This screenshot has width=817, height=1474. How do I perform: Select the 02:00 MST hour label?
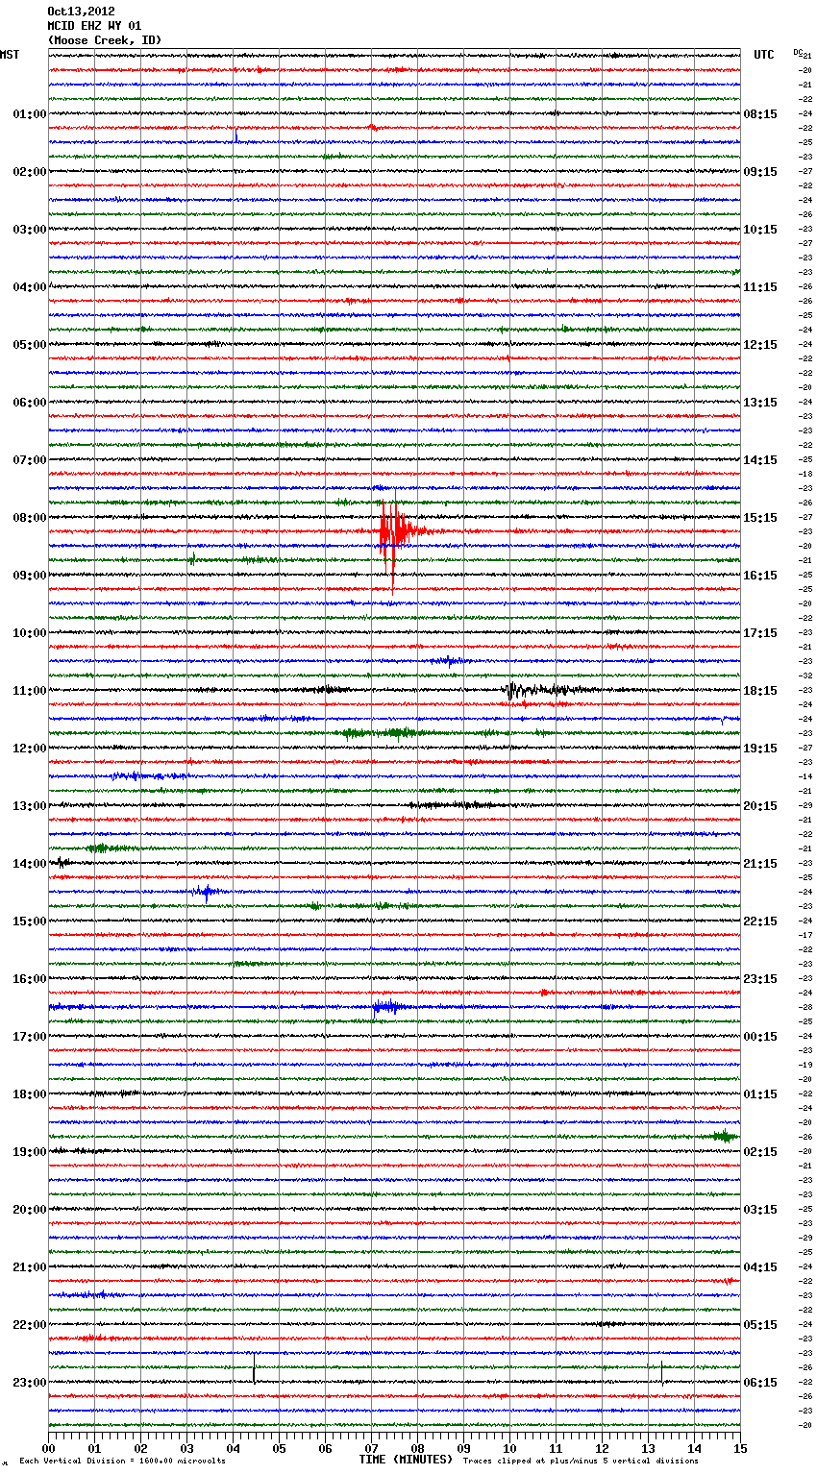pos(29,172)
